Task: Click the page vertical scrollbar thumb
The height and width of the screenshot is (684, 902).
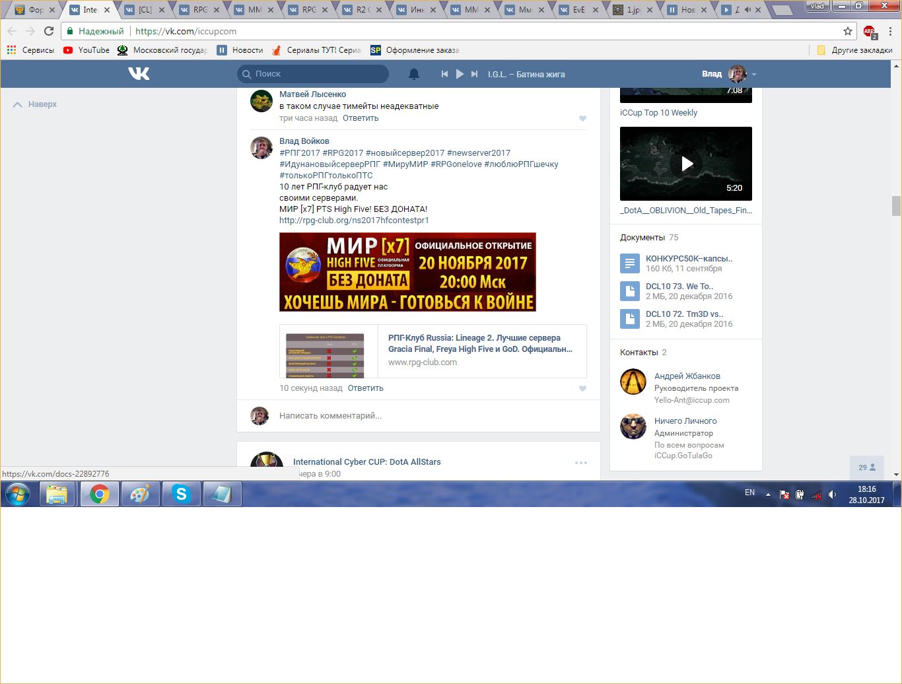Action: [896, 205]
